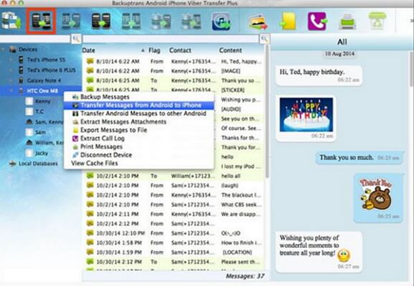Open the Jacky contact in the tree
Image resolution: width=414 pixels, height=286 pixels.
tap(42, 153)
